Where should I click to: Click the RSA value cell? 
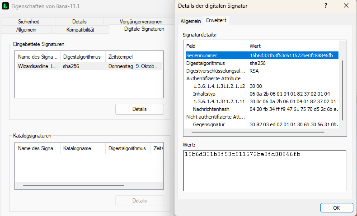pyautogui.click(x=254, y=71)
